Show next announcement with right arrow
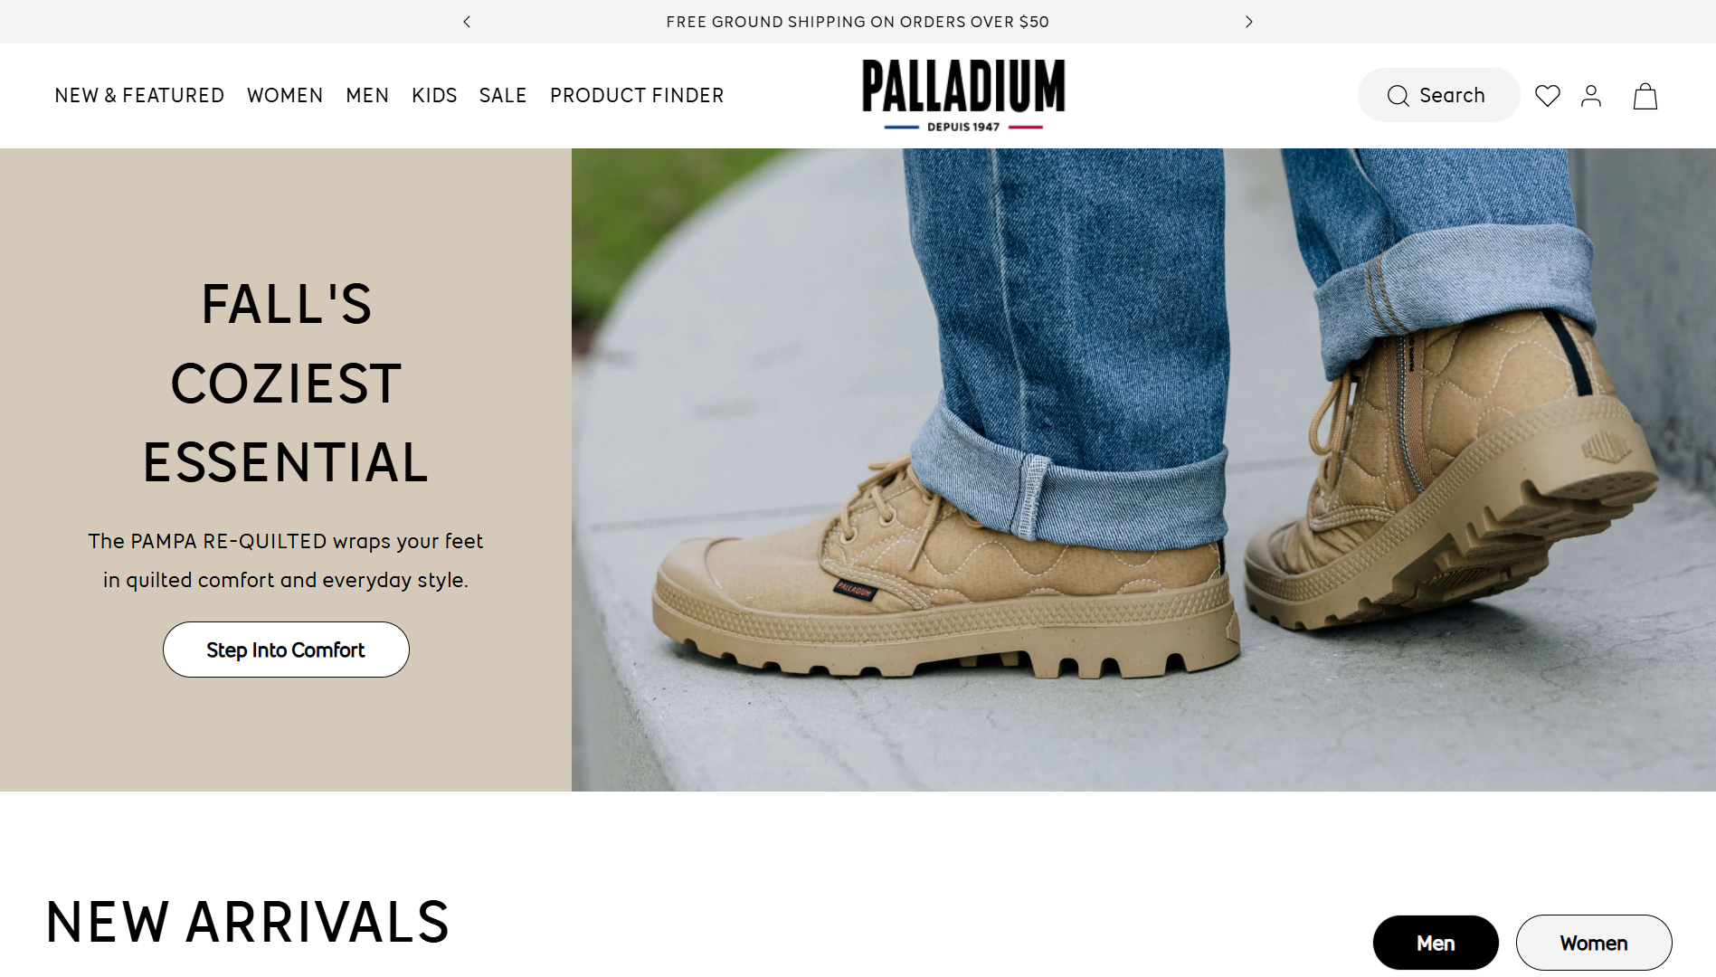The height and width of the screenshot is (977, 1716). tap(1249, 22)
